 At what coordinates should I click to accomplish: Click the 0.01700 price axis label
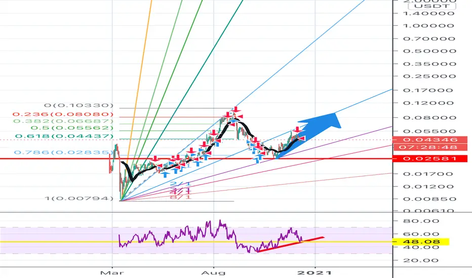point(428,174)
